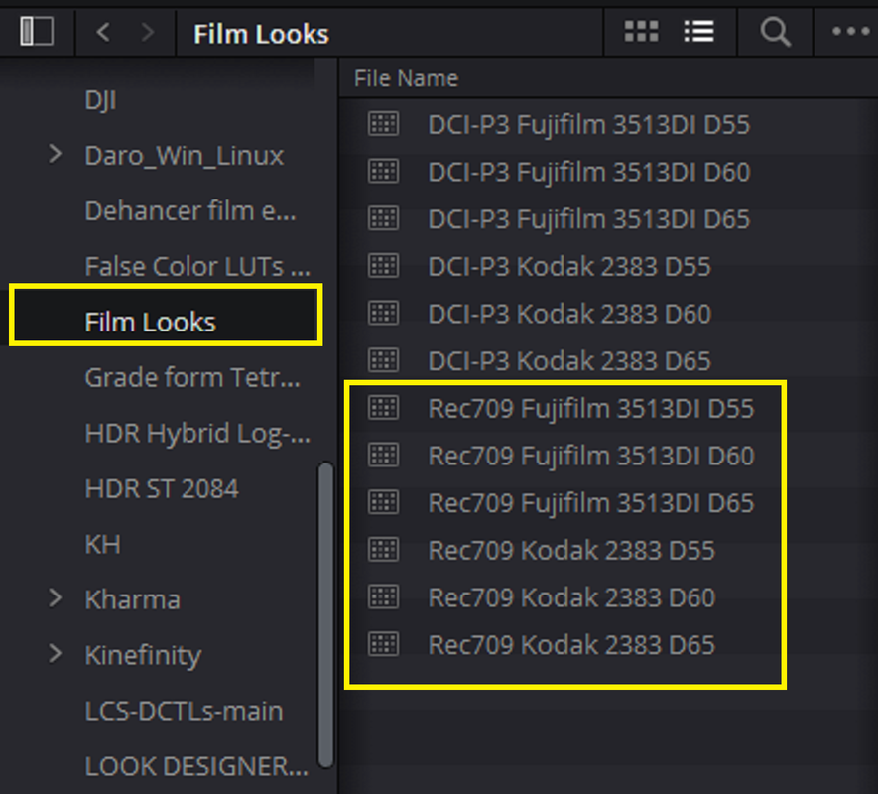The image size is (878, 794).
Task: Expand the Daro_Win_Linux folder
Action: (x=55, y=154)
